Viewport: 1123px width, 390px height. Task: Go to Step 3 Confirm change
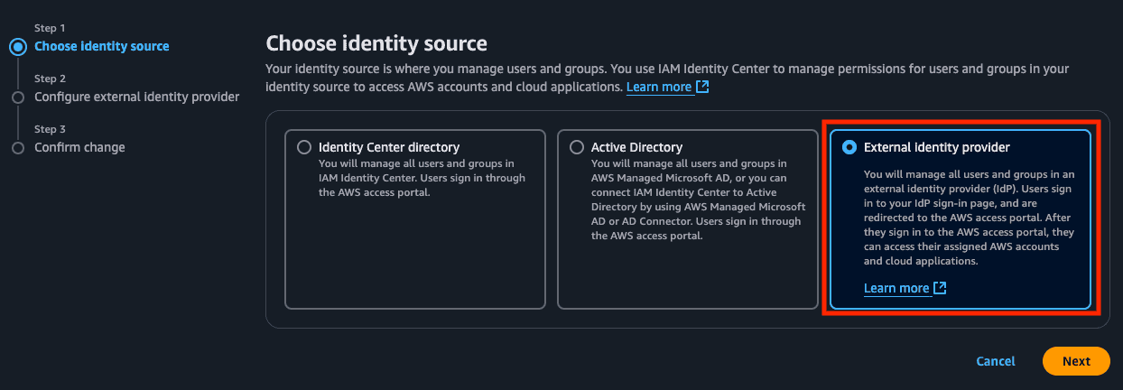(79, 147)
